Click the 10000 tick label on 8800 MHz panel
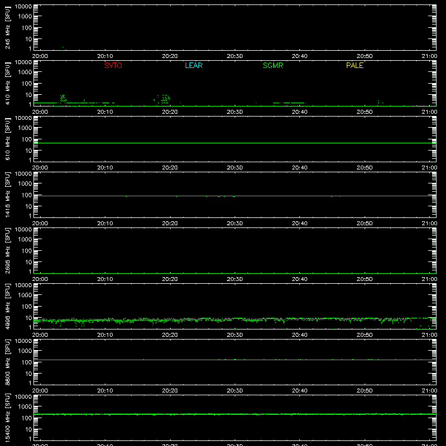 click(x=23, y=341)
